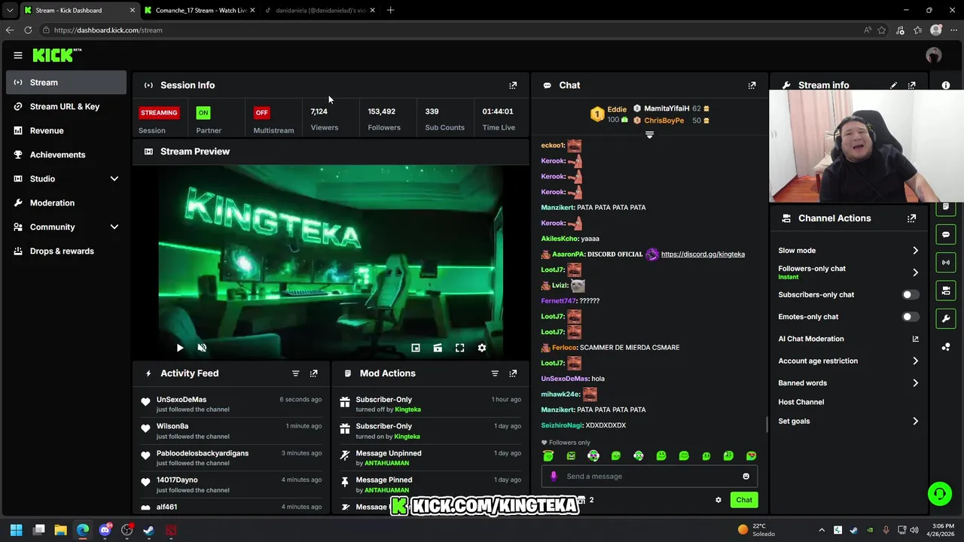Viewport: 964px width, 542px height.
Task: Pop out the Mod Actions panel
Action: coord(513,373)
